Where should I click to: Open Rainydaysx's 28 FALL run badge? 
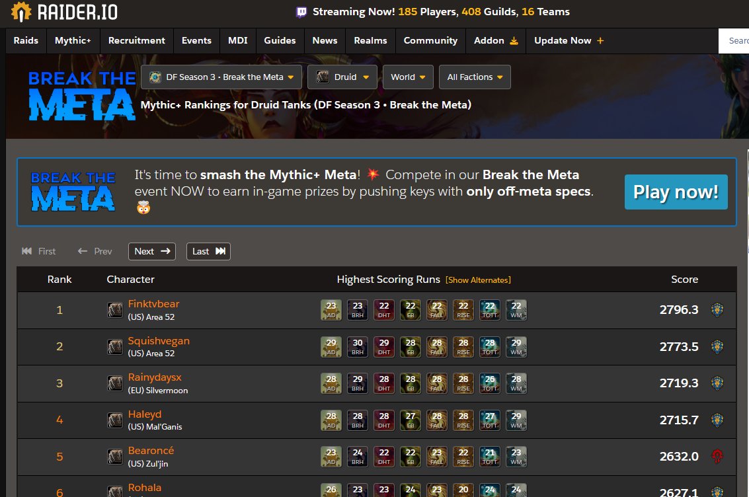pyautogui.click(x=436, y=383)
